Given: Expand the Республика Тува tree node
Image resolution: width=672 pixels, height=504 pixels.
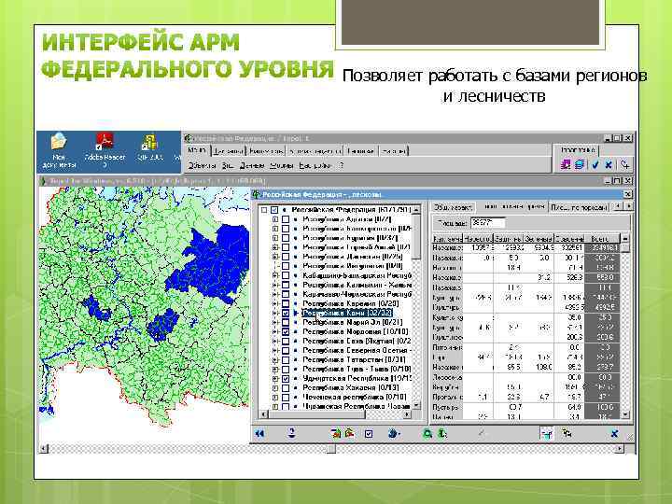Looking at the screenshot, I should point(275,369).
